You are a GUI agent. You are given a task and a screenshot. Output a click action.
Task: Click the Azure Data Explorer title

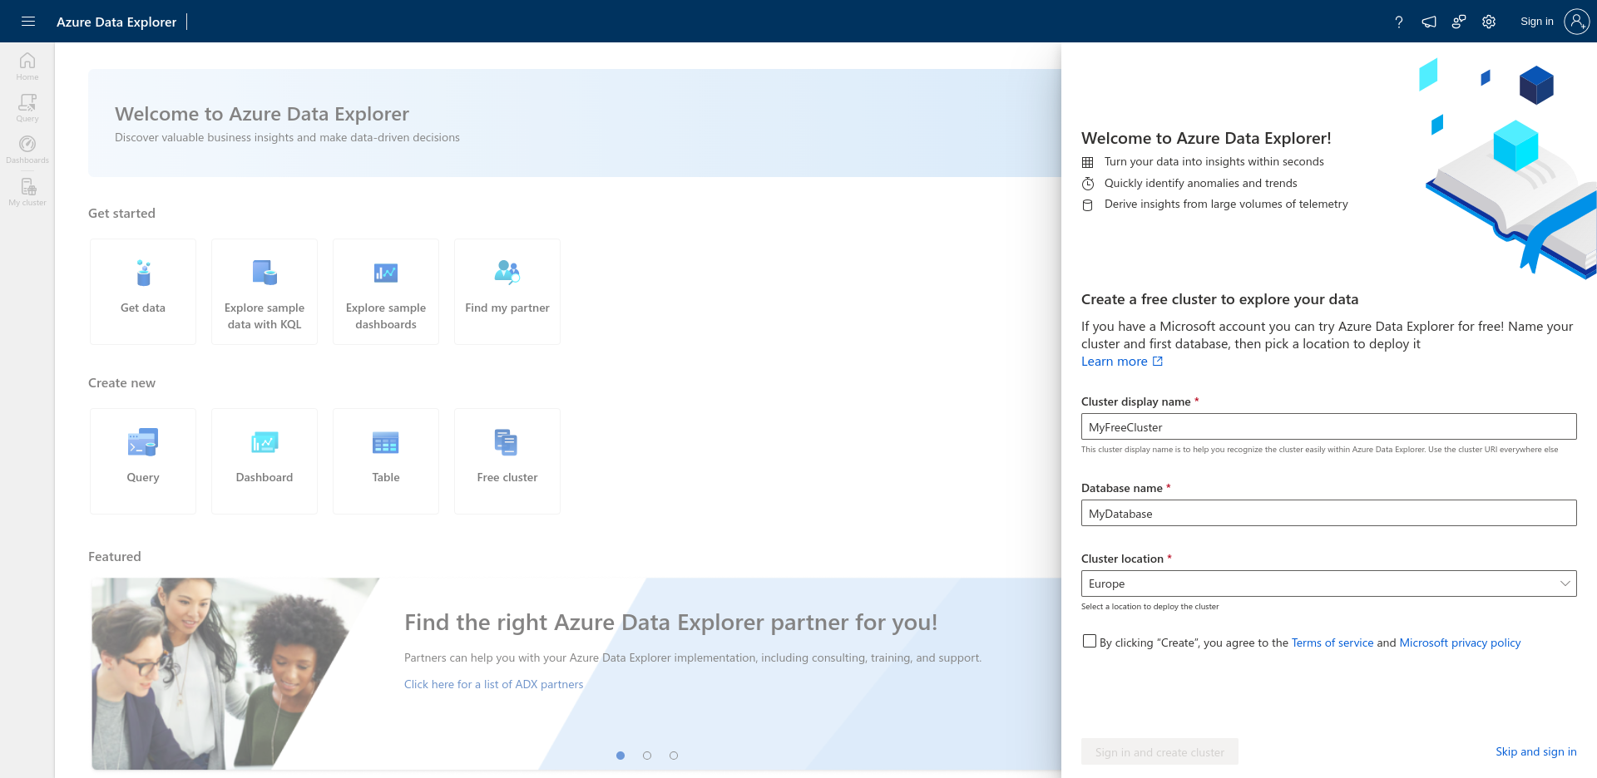[116, 22]
